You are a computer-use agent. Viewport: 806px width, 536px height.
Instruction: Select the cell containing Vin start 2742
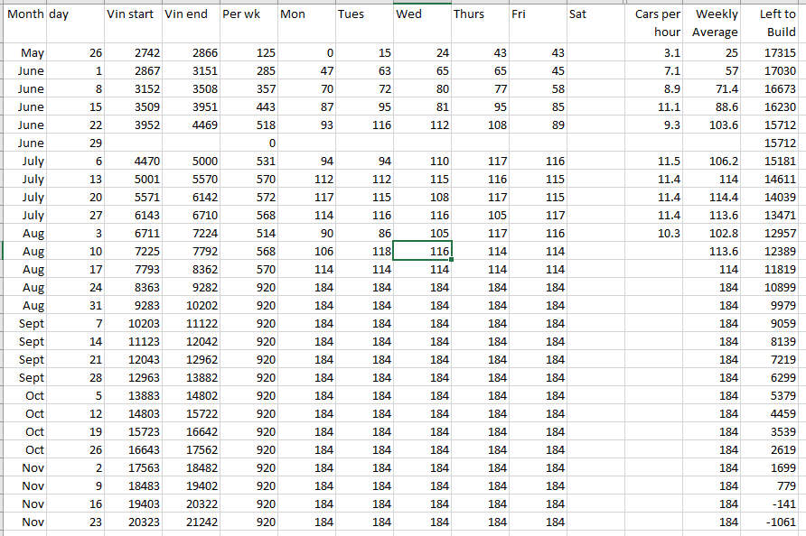point(132,53)
